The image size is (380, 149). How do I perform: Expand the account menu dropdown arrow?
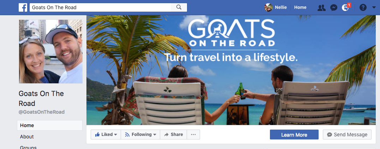(374, 7)
